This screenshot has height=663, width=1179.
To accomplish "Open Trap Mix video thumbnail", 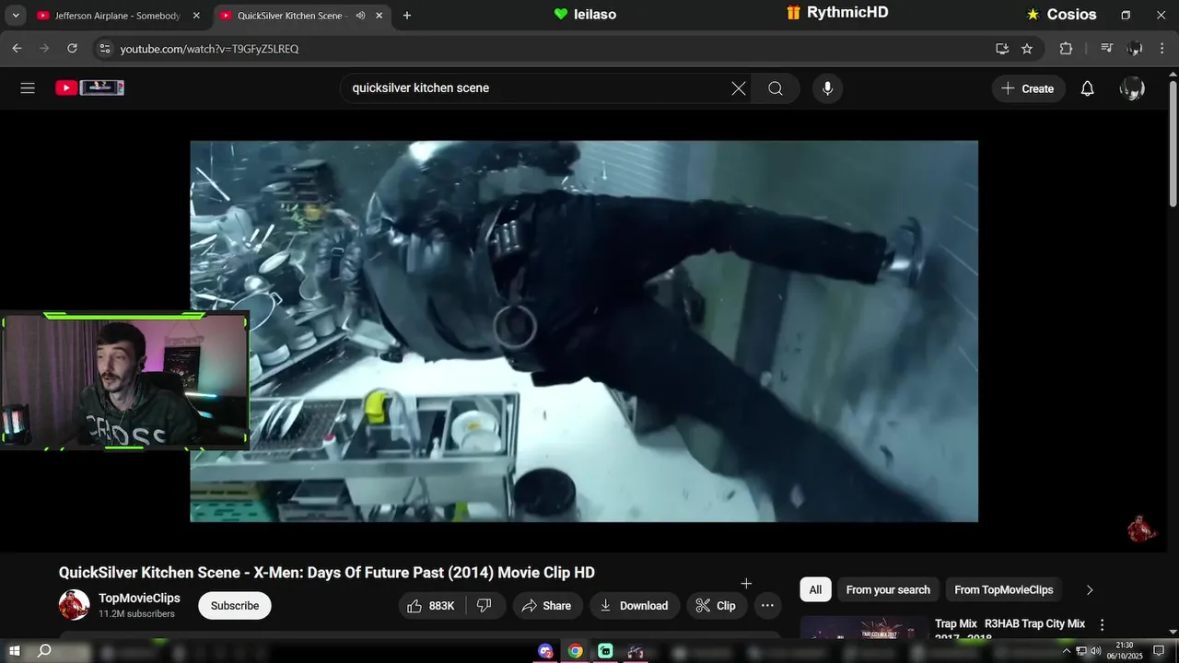I will [x=864, y=627].
